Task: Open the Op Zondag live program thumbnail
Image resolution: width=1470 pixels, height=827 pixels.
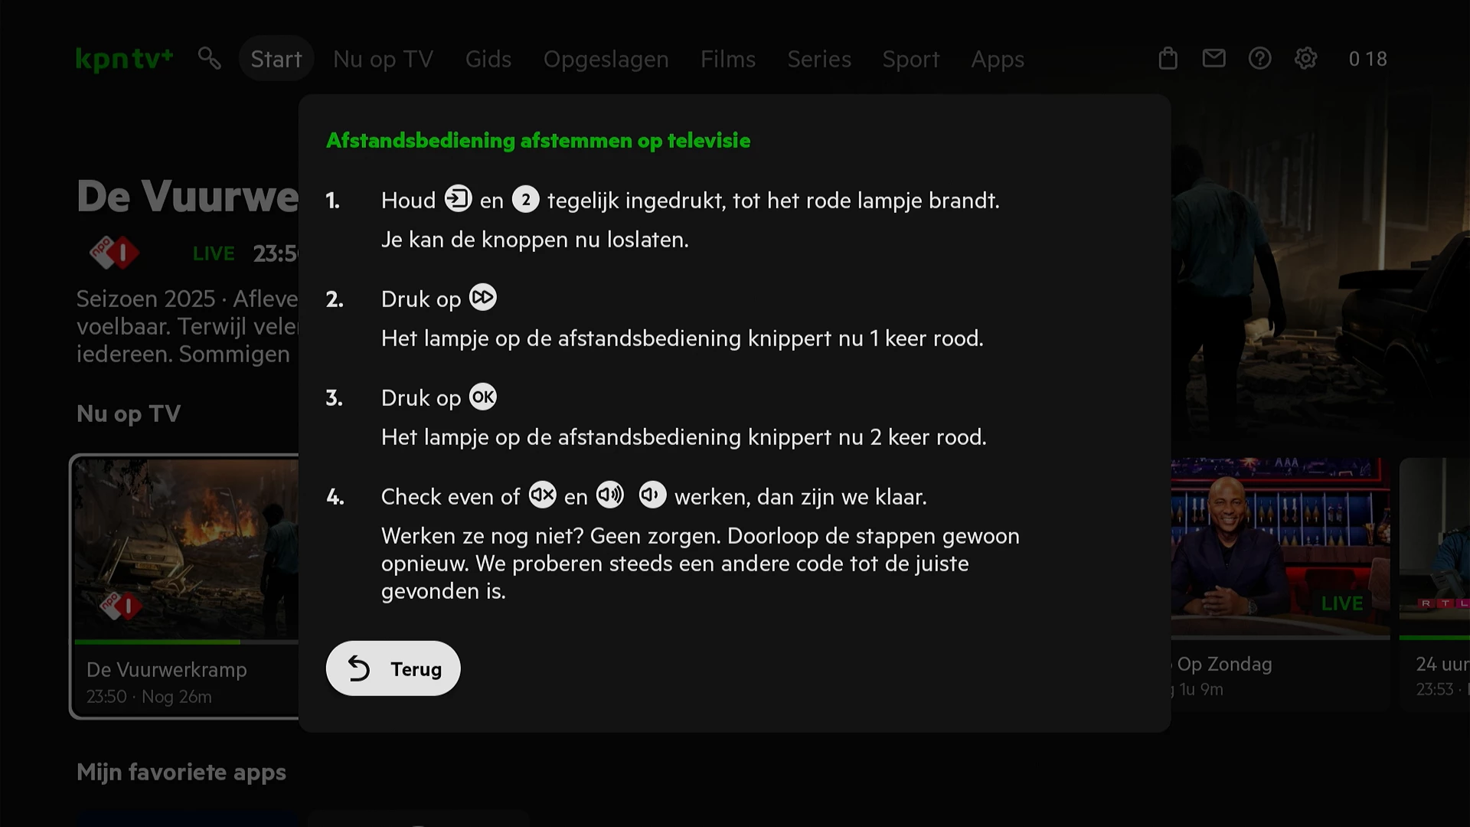Action: pyautogui.click(x=1280, y=548)
